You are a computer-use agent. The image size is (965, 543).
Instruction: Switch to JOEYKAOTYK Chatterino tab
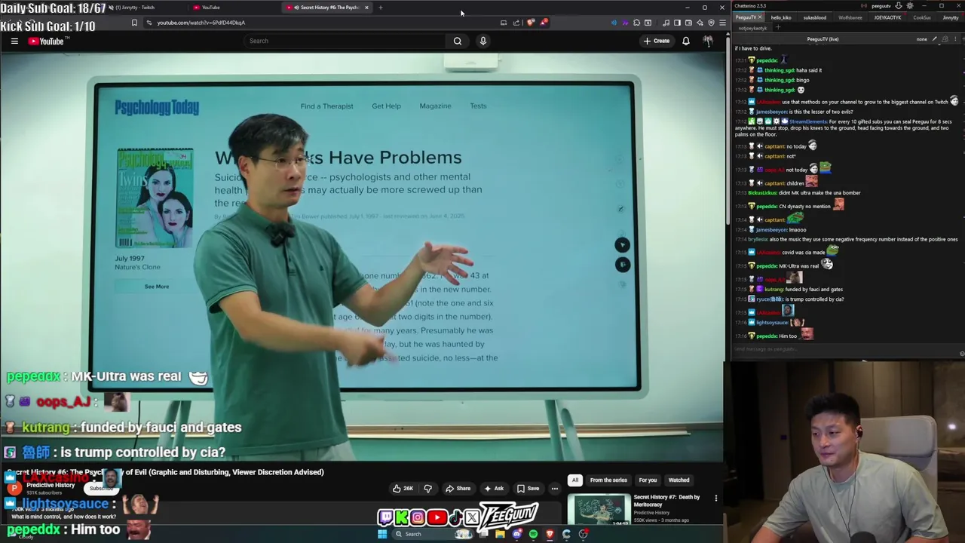(x=887, y=17)
